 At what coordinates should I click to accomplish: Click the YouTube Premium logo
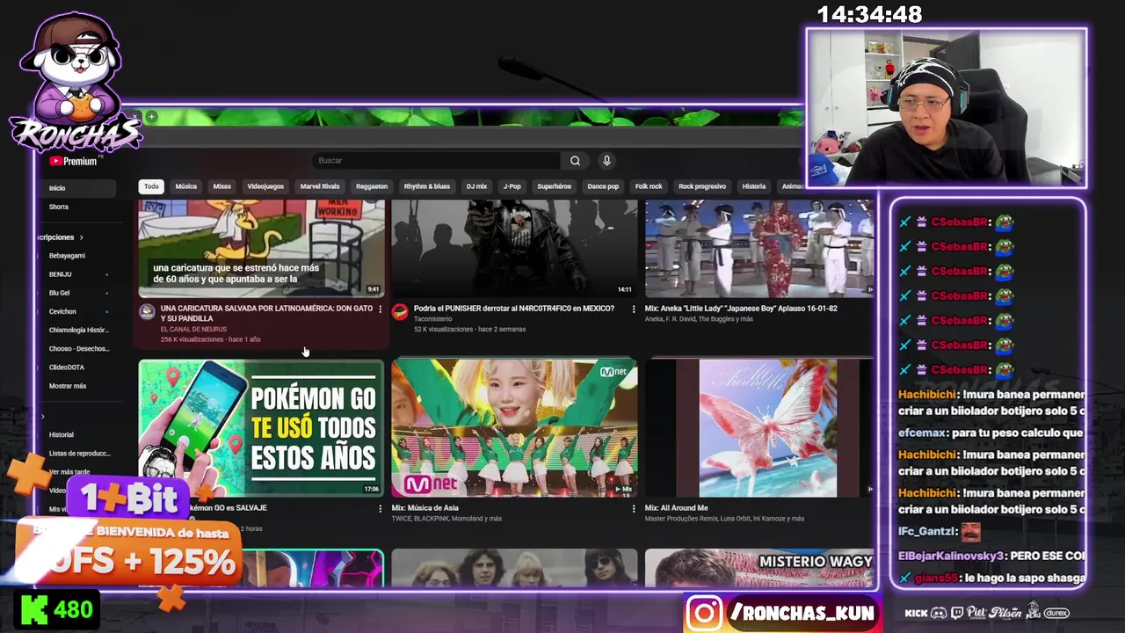point(73,161)
